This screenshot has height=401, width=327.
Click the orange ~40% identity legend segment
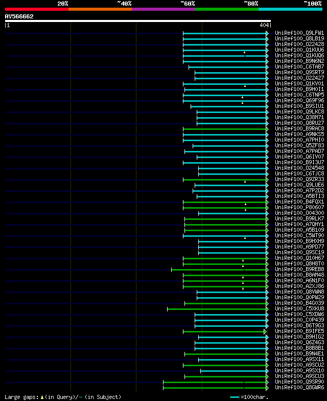(x=100, y=9)
